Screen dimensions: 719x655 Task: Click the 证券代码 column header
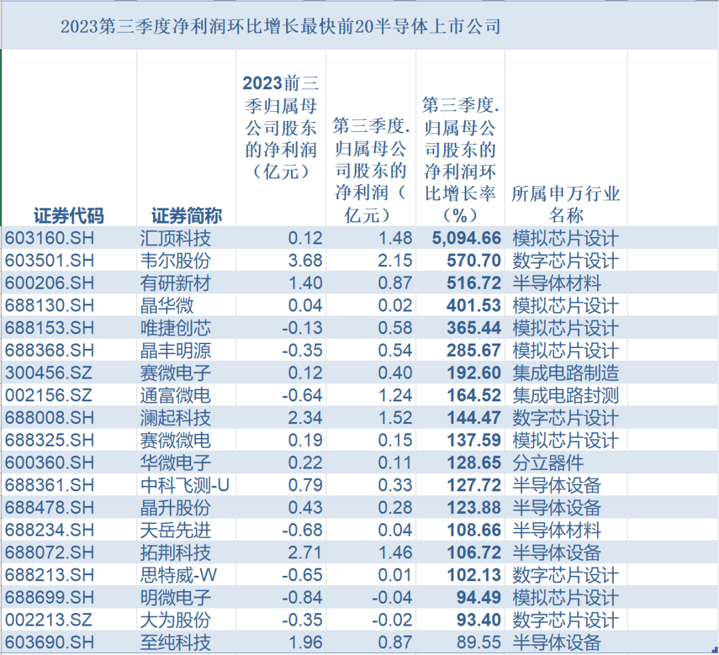coord(69,216)
